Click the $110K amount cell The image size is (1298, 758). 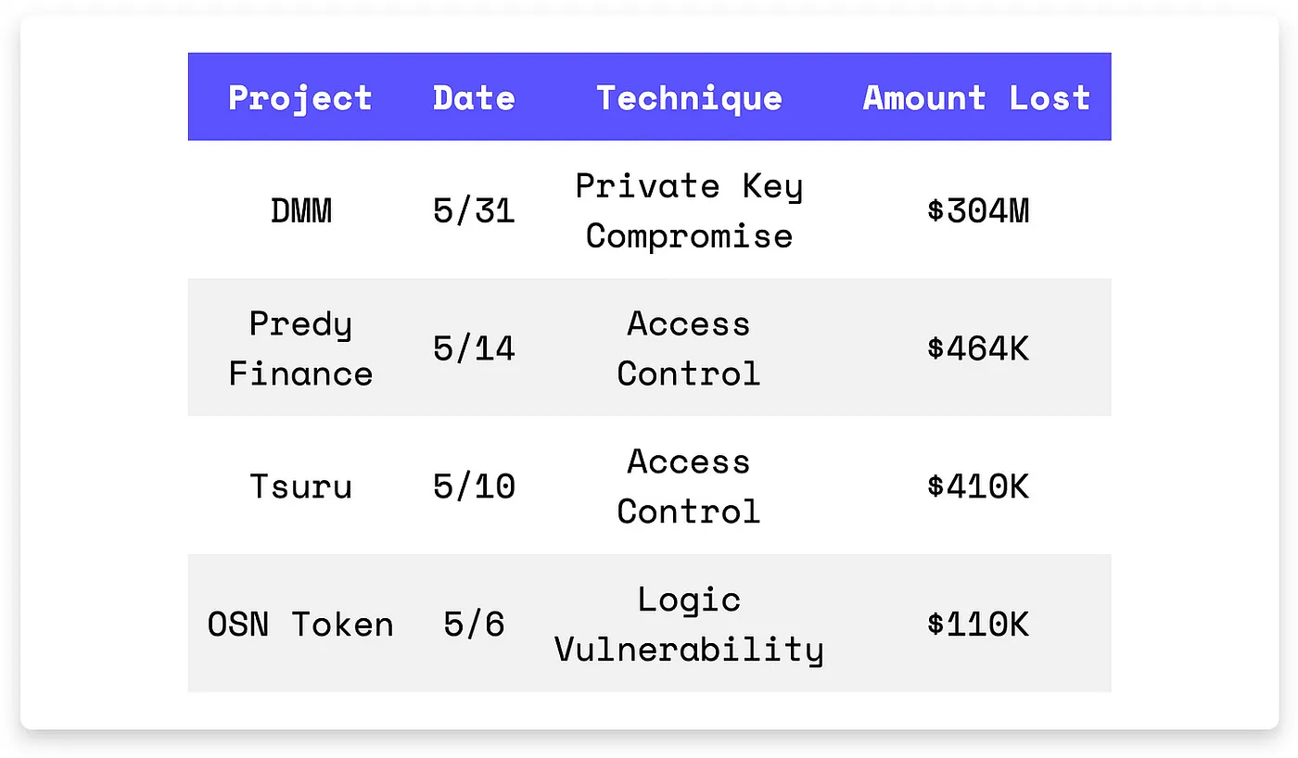click(977, 624)
